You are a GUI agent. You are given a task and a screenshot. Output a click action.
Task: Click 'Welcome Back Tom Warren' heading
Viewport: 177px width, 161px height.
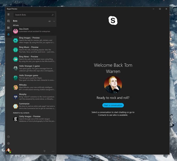click(x=113, y=68)
